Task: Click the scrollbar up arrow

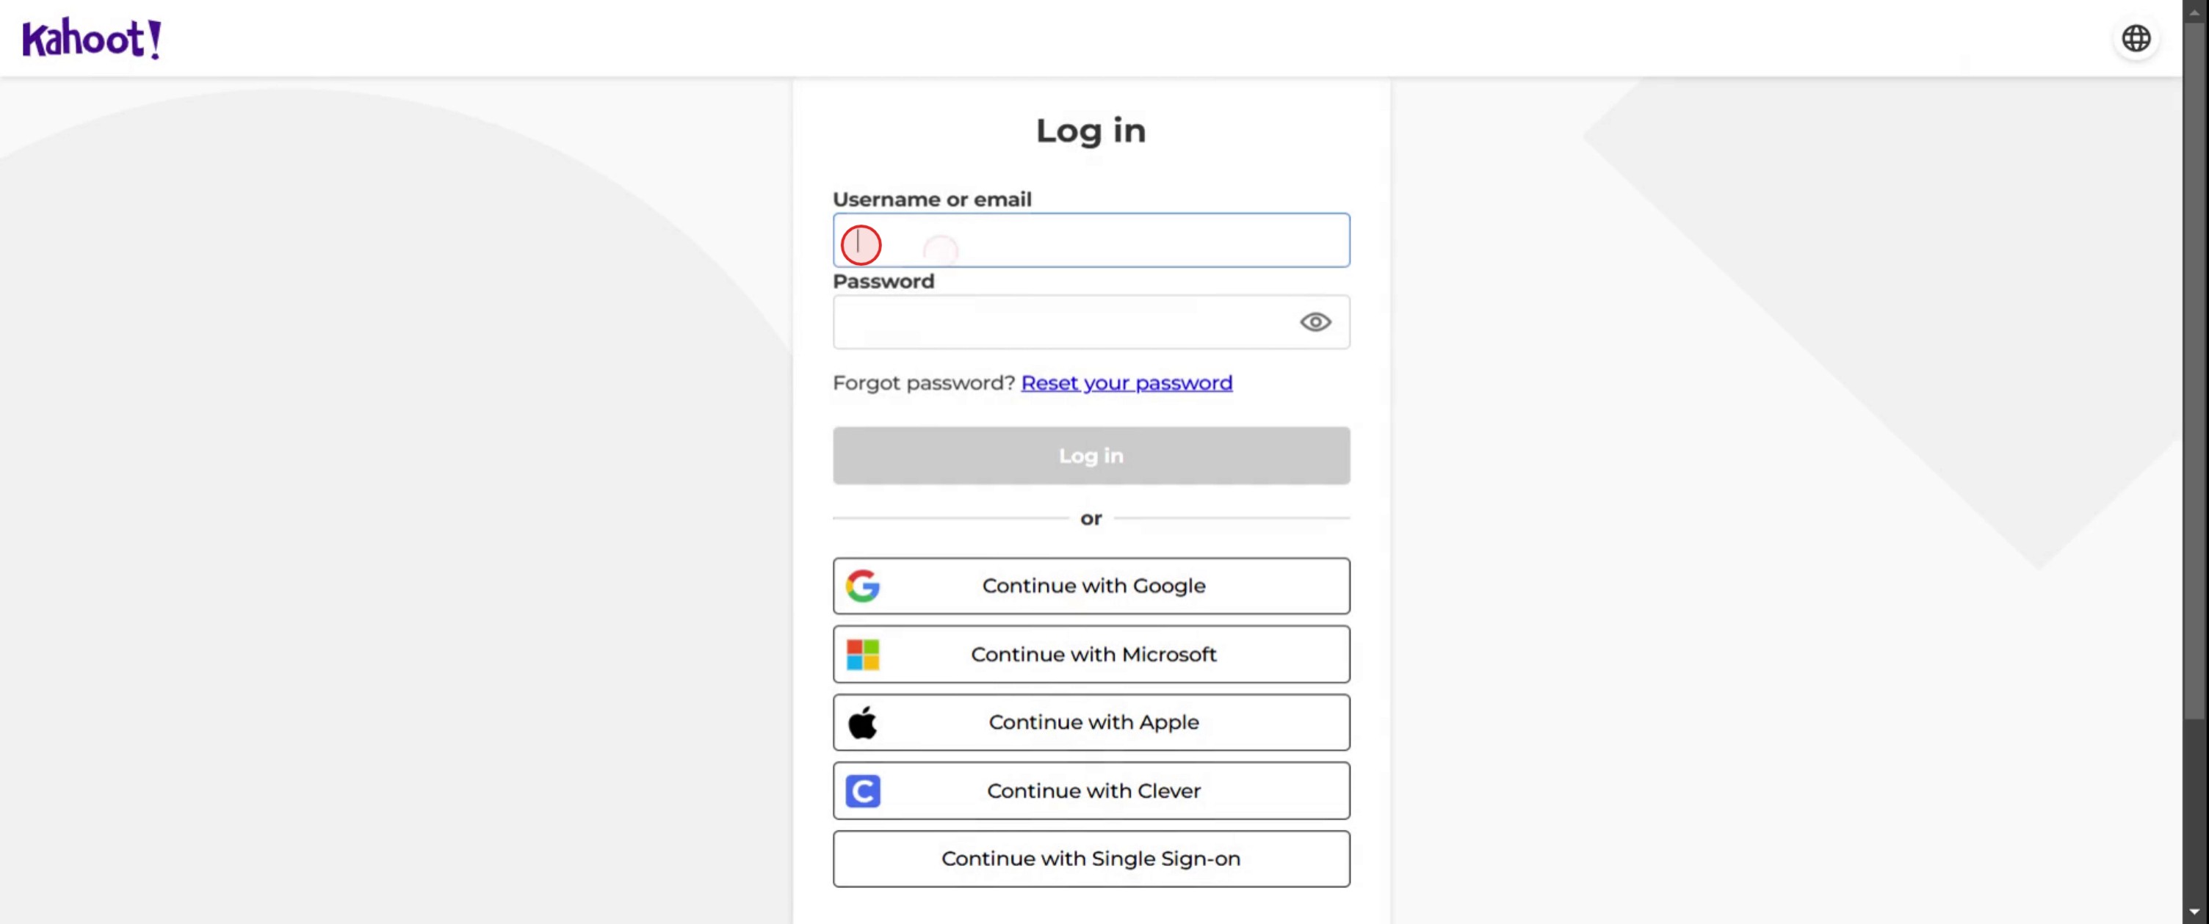Action: click(x=2194, y=12)
